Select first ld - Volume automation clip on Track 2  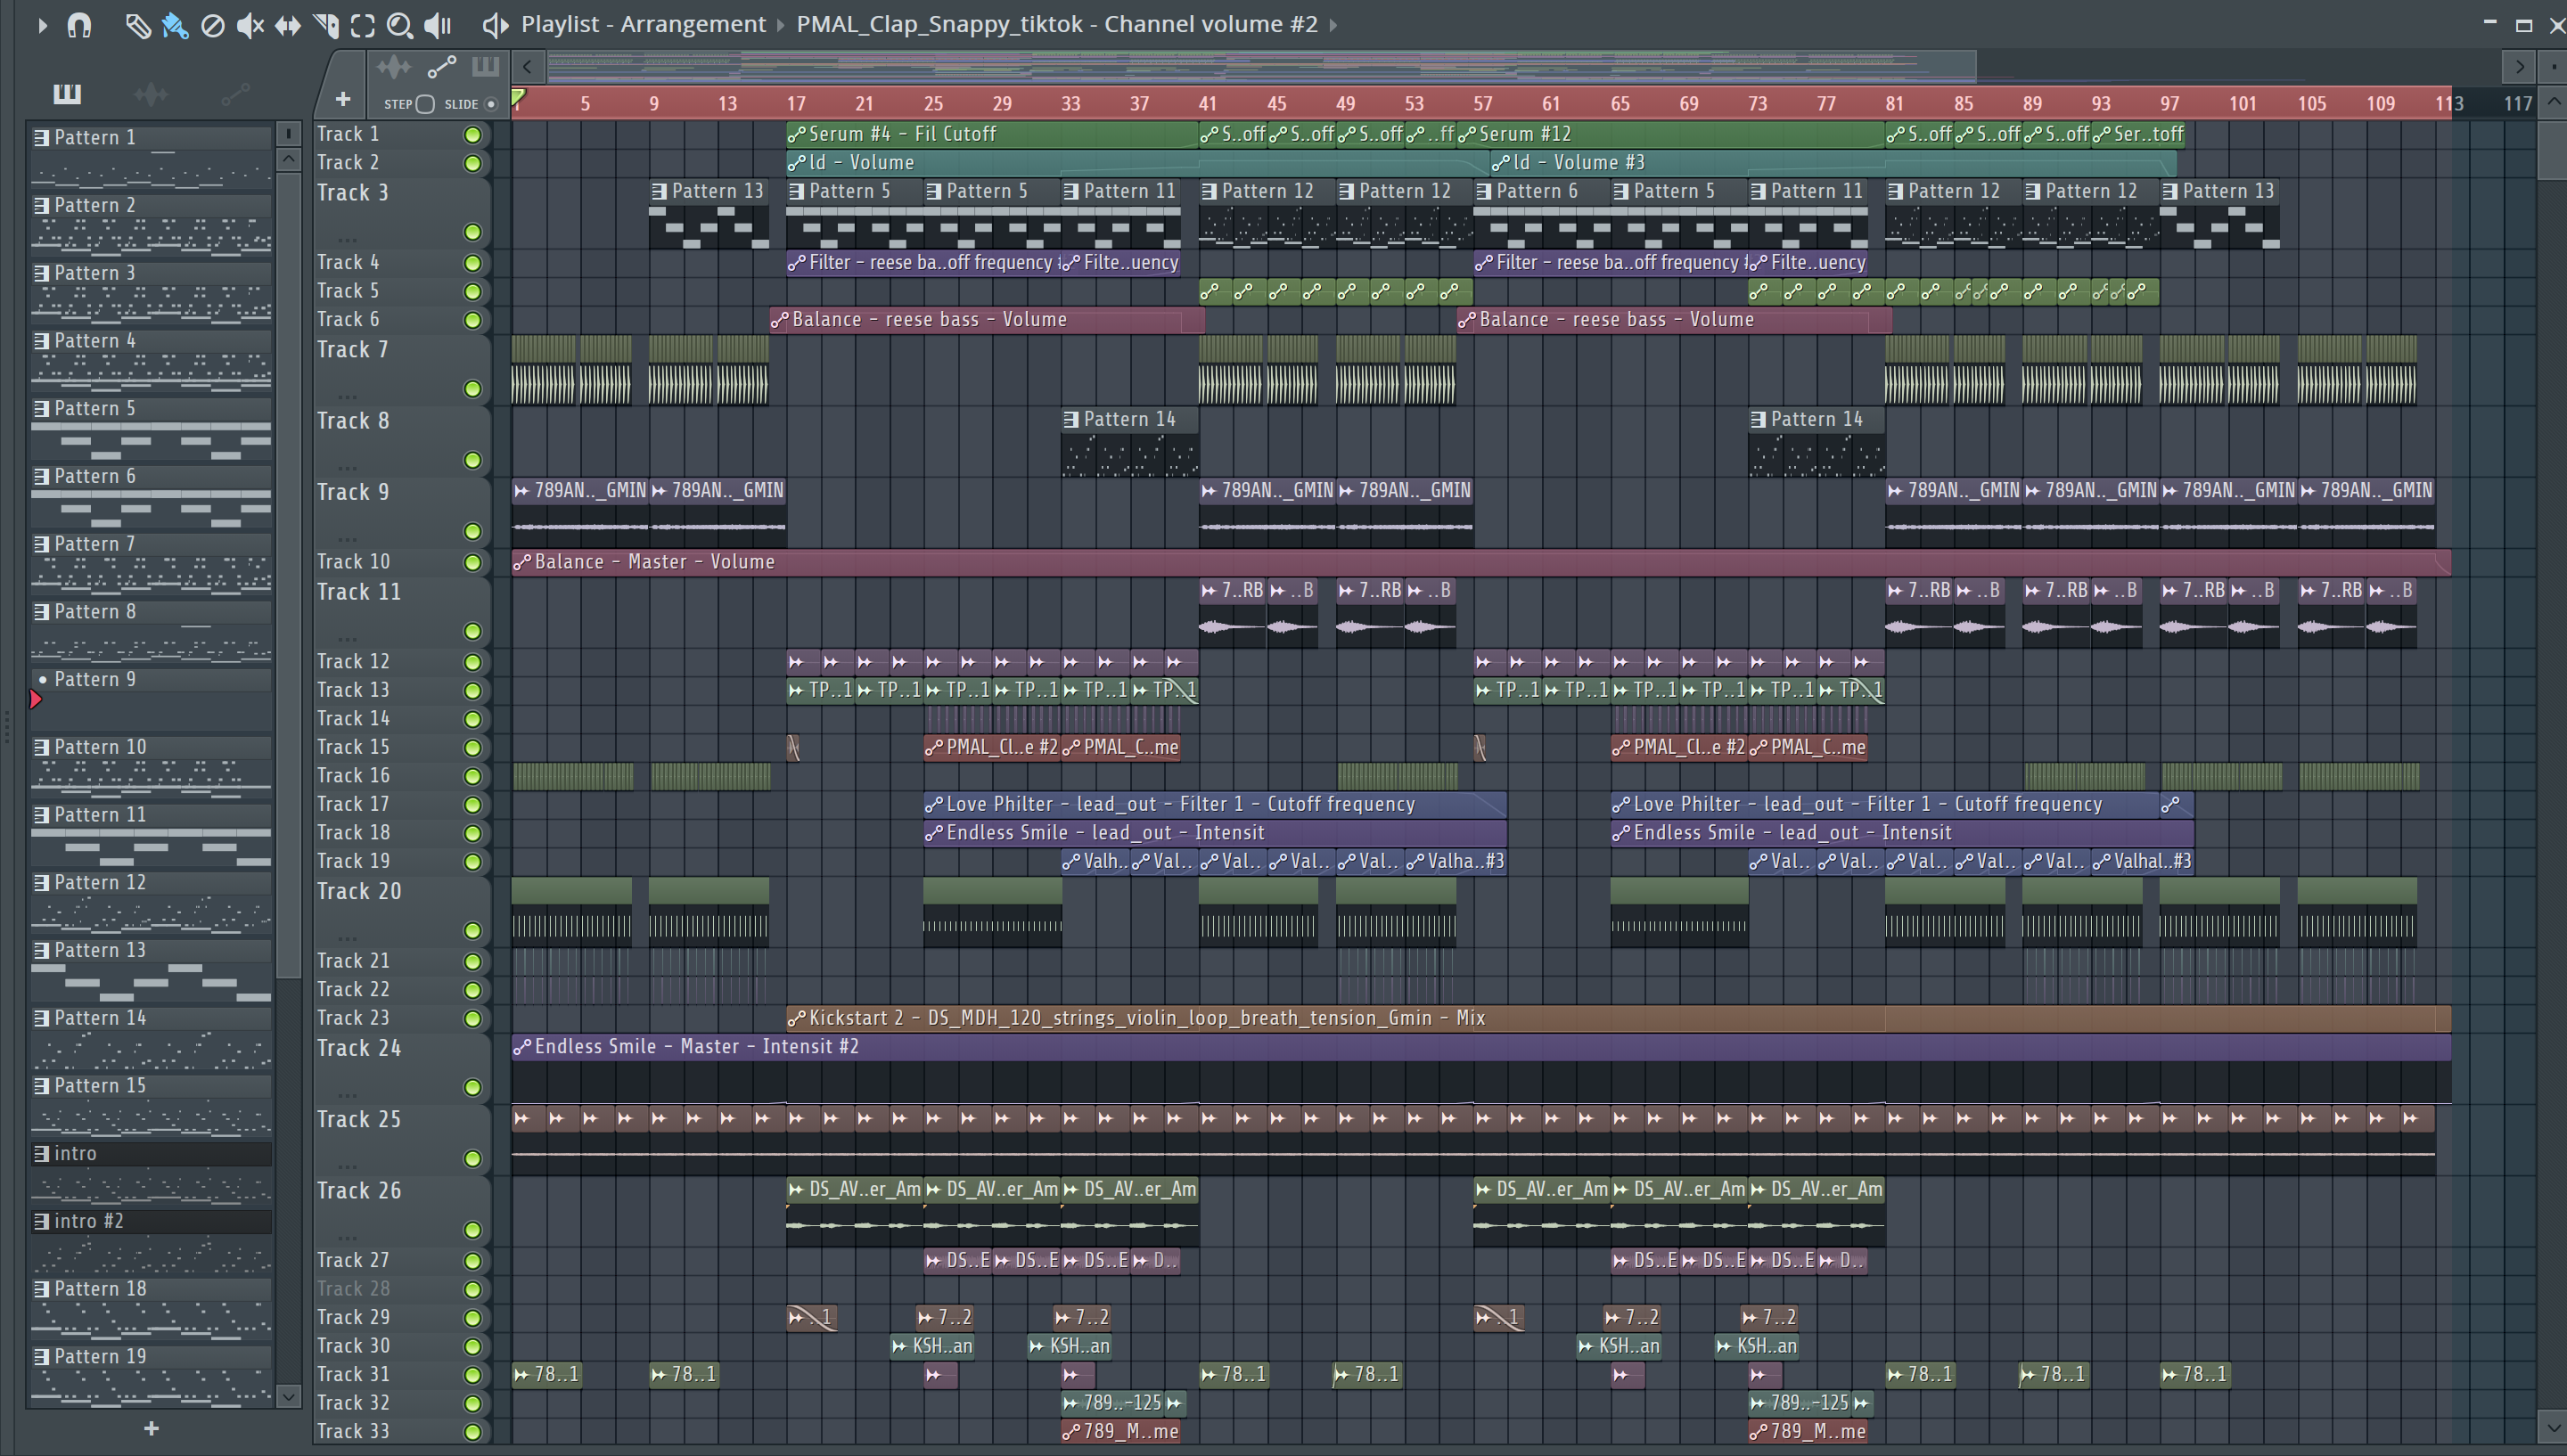click(x=1138, y=162)
